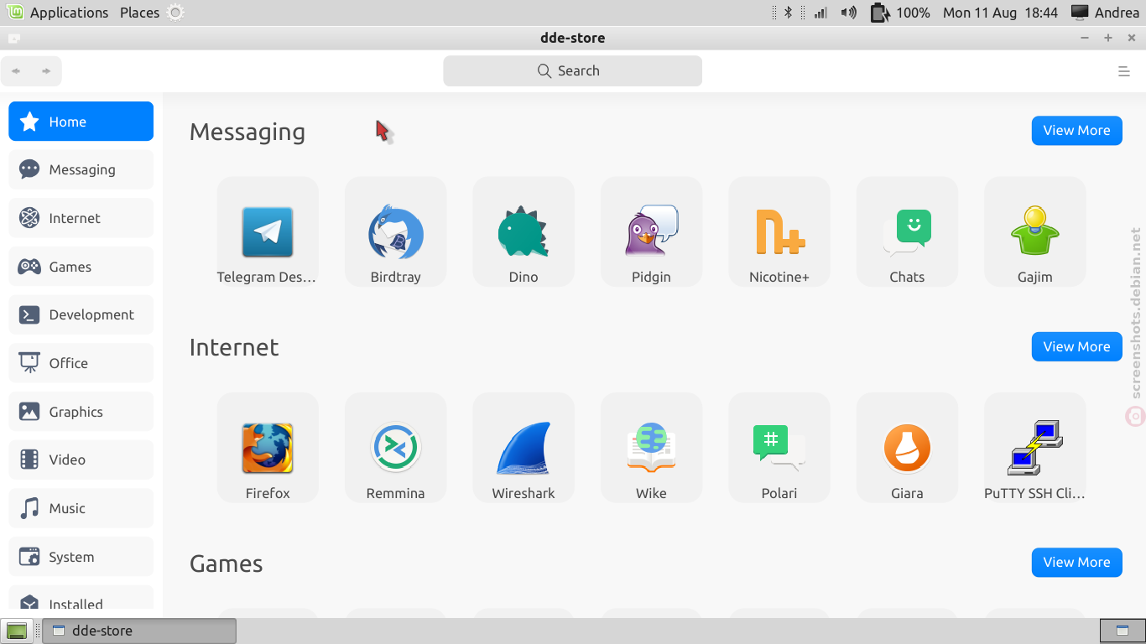1146x644 pixels.
Task: Open the Telegram Desktop app card
Action: (x=268, y=231)
